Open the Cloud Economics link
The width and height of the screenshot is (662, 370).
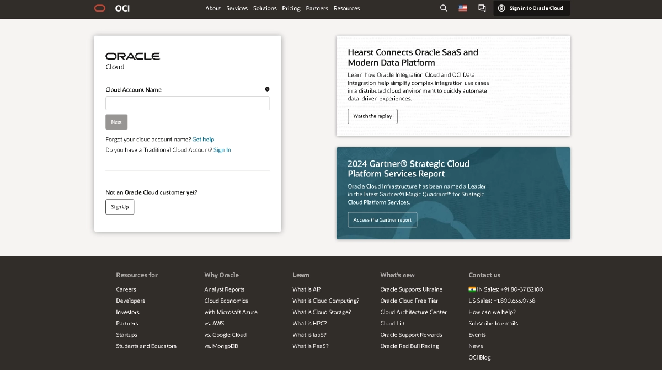[x=226, y=301]
